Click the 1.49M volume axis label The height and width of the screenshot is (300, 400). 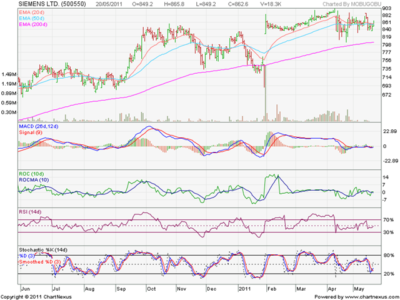(x=9, y=74)
